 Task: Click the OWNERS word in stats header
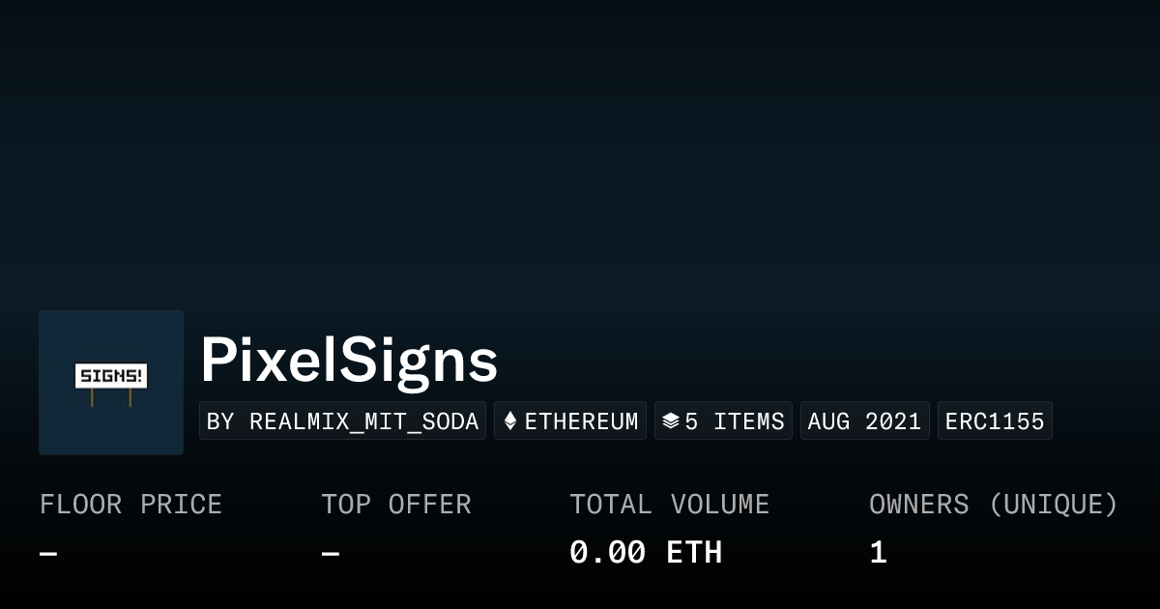(918, 505)
